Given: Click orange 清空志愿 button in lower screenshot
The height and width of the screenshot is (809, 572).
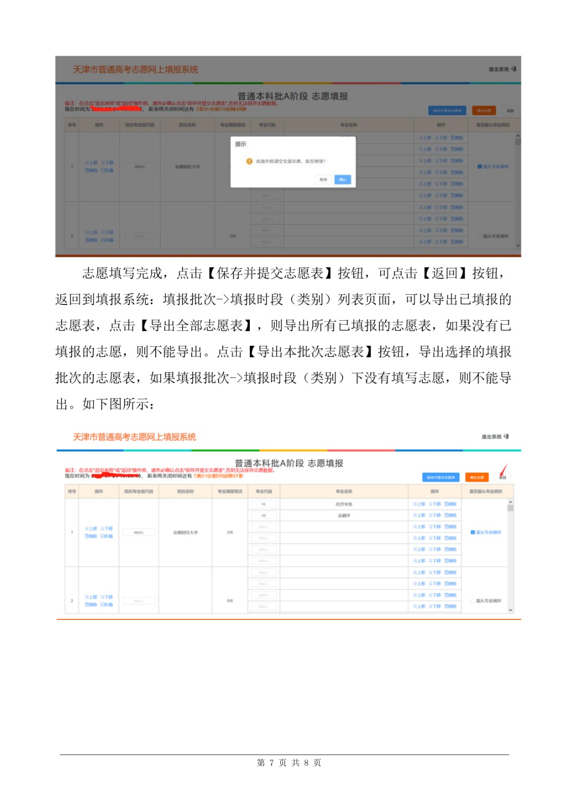Looking at the screenshot, I should pos(476,477).
